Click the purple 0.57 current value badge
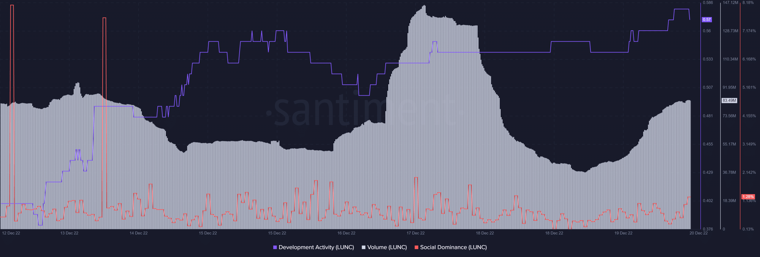Screen dimensions: 760x257 (x=707, y=20)
